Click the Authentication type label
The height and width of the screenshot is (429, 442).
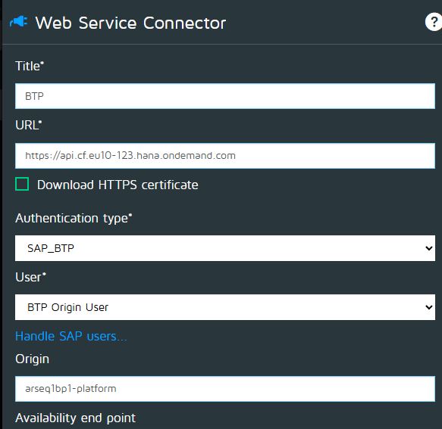coord(74,219)
